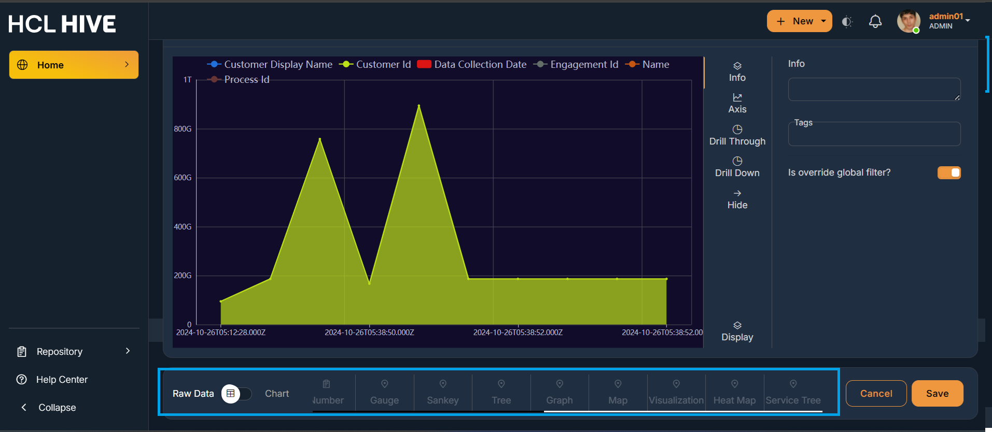Screen dimensions: 992x432
Task: Open notifications bell
Action: [875, 21]
